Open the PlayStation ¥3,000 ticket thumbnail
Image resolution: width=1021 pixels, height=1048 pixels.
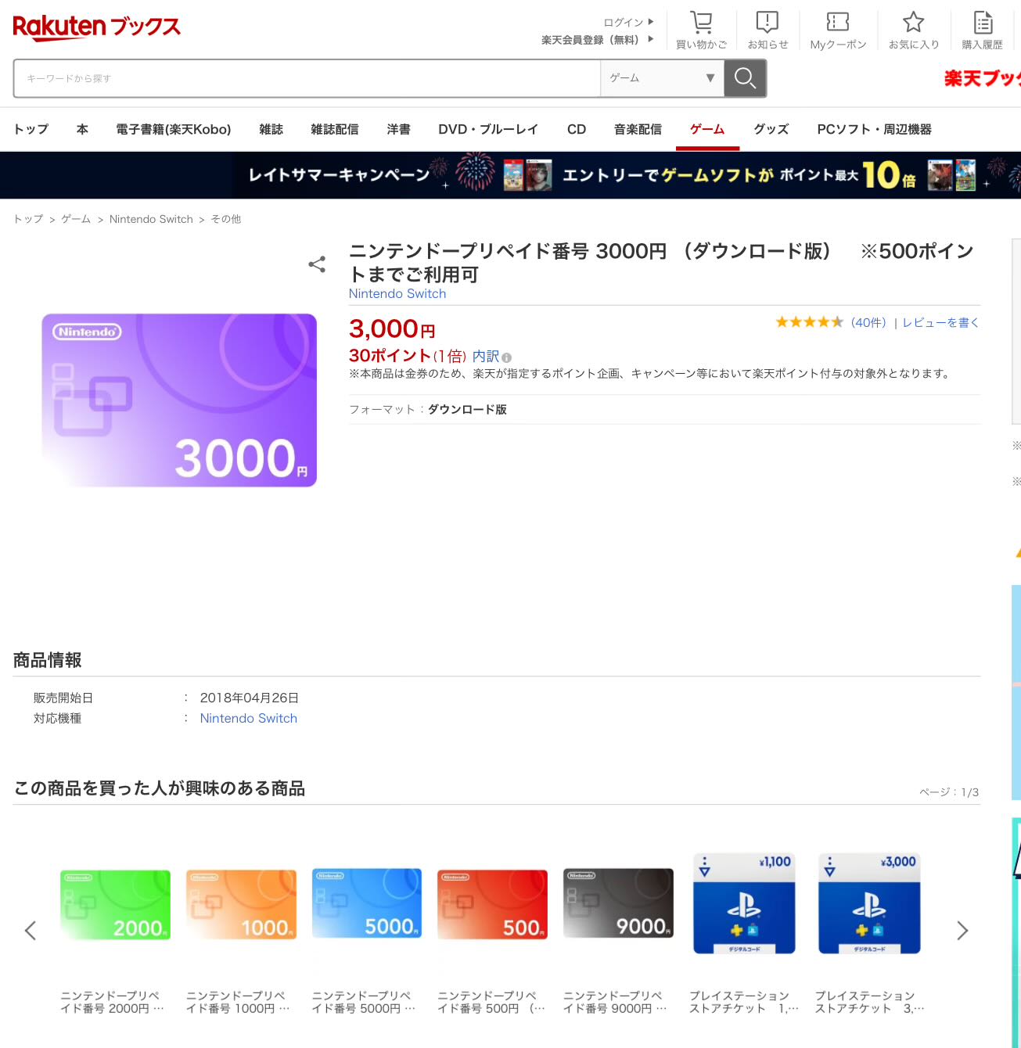pyautogui.click(x=869, y=903)
